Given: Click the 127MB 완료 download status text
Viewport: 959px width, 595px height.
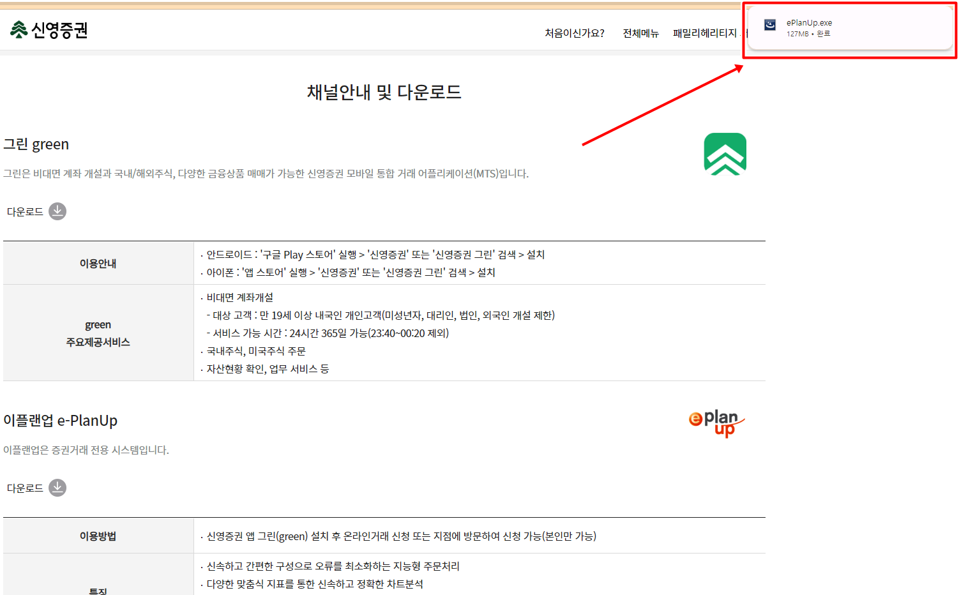Looking at the screenshot, I should [808, 34].
